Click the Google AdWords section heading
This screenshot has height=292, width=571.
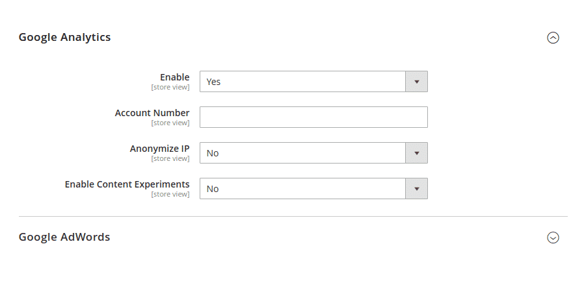tap(64, 237)
